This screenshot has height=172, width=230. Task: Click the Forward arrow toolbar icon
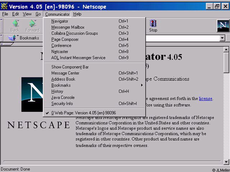32,24
